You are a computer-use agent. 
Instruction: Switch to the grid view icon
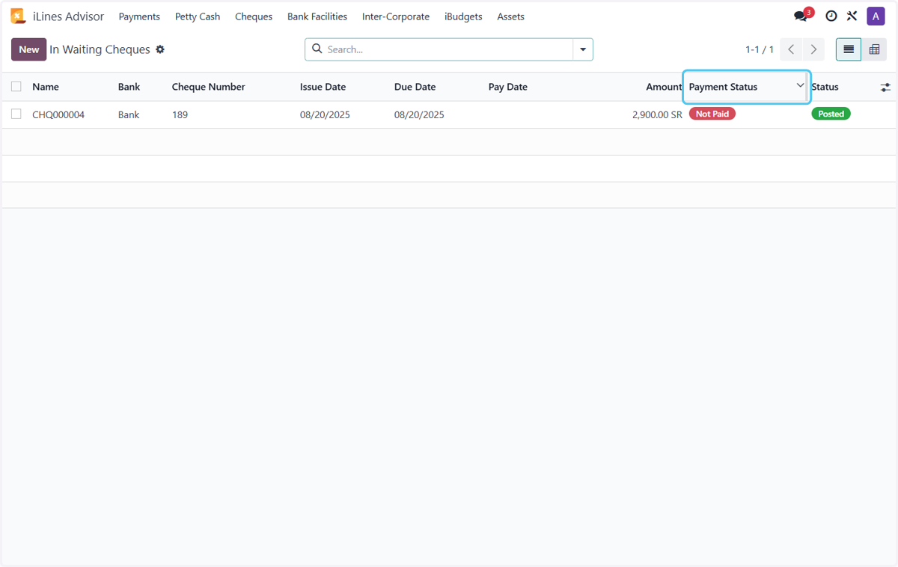coord(874,49)
